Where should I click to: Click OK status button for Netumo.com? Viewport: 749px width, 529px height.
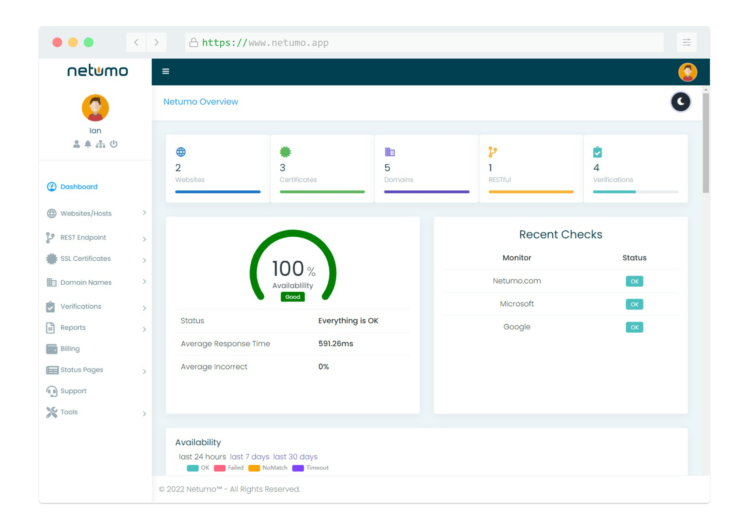(634, 281)
